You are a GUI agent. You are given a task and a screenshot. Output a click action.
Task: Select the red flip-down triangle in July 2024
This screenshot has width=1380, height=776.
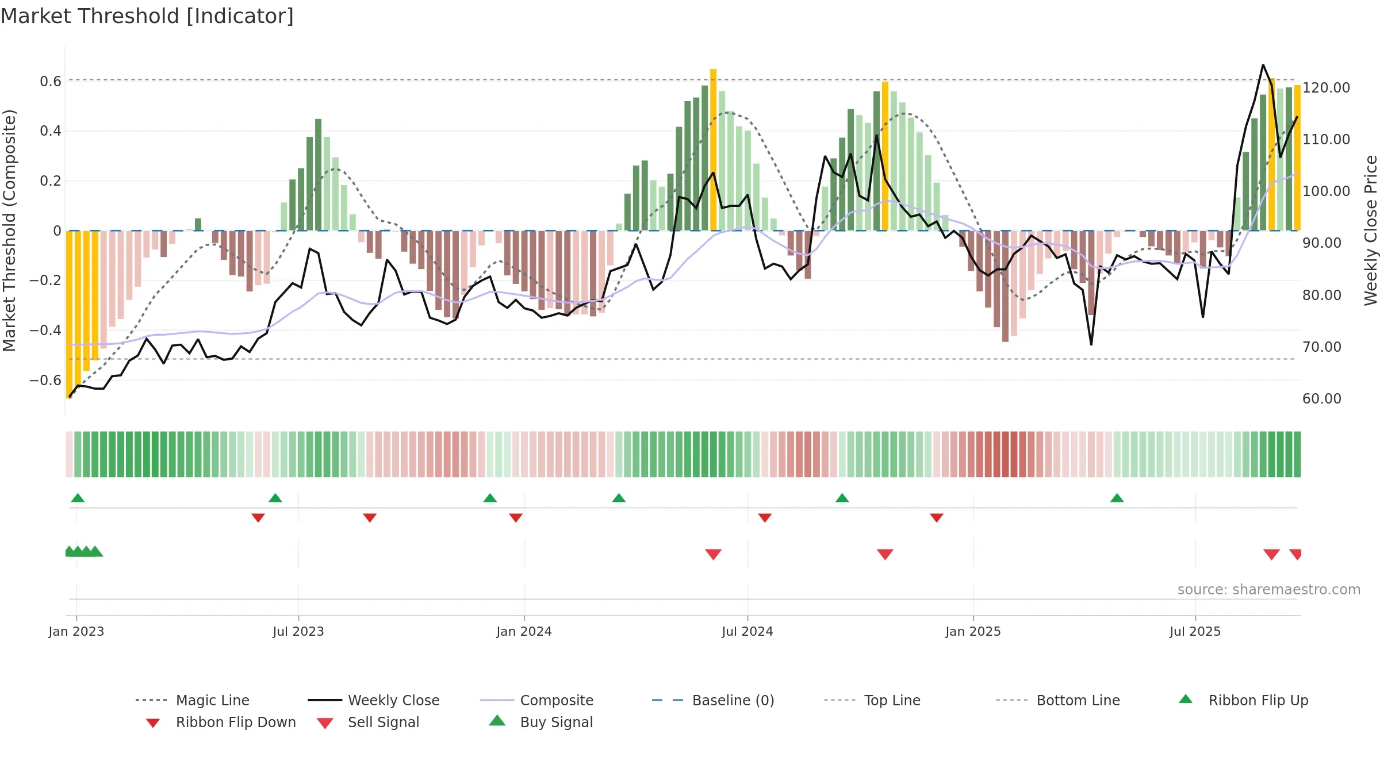765,517
